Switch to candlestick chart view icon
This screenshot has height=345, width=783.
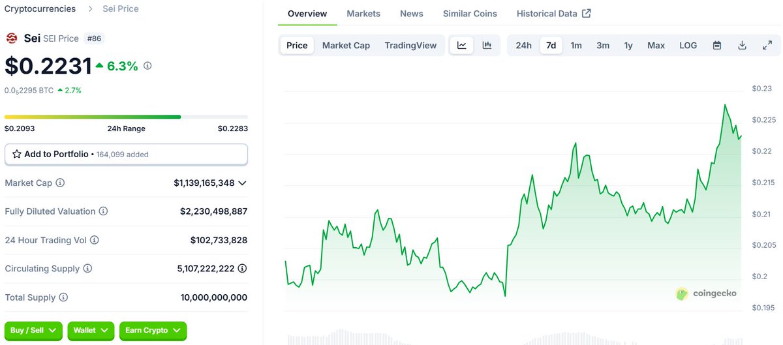pyautogui.click(x=487, y=45)
